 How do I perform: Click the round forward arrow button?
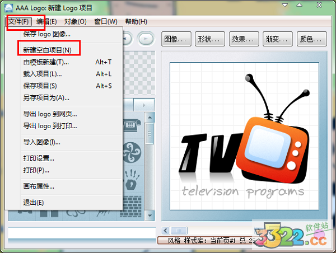click(x=145, y=39)
